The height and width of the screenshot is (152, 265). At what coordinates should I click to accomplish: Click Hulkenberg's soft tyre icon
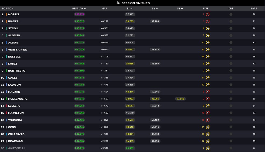pyautogui.click(x=208, y=99)
